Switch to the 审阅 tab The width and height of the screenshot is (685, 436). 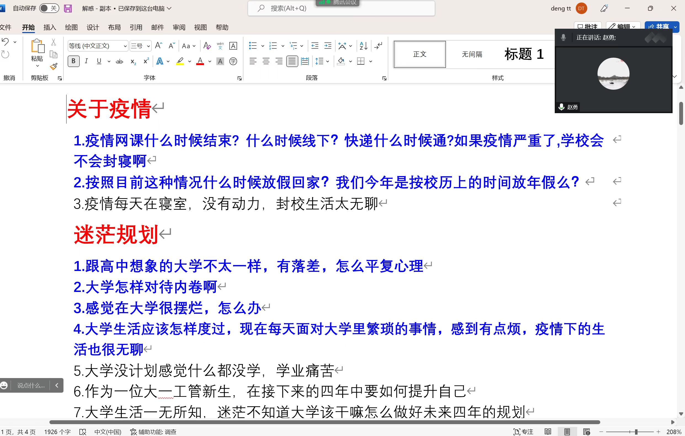pos(179,27)
